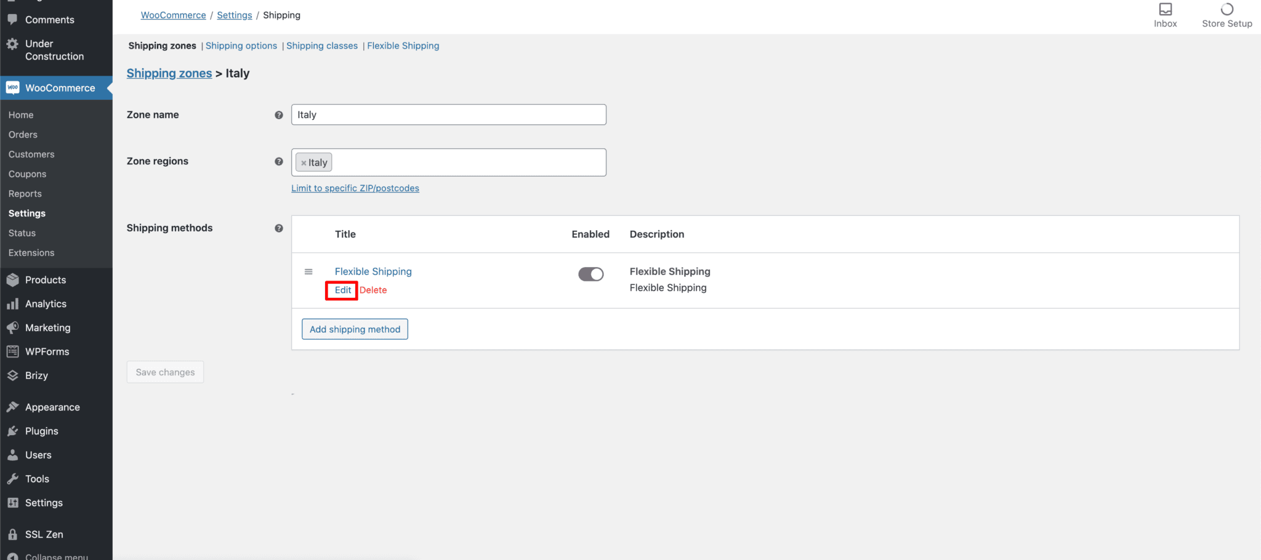Click the sidebar Settings sliders icon
The width and height of the screenshot is (1261, 560).
[x=12, y=503]
